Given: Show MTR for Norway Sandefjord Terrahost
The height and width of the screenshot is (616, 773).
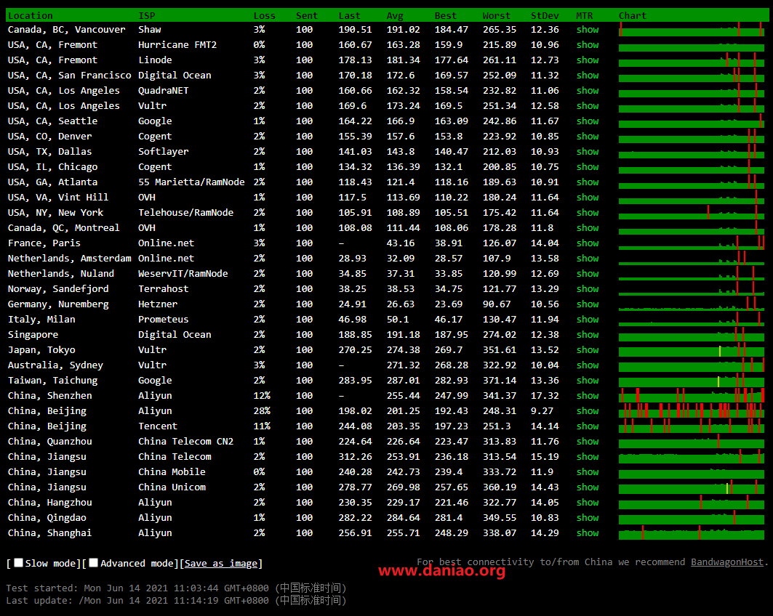Looking at the screenshot, I should tap(588, 289).
